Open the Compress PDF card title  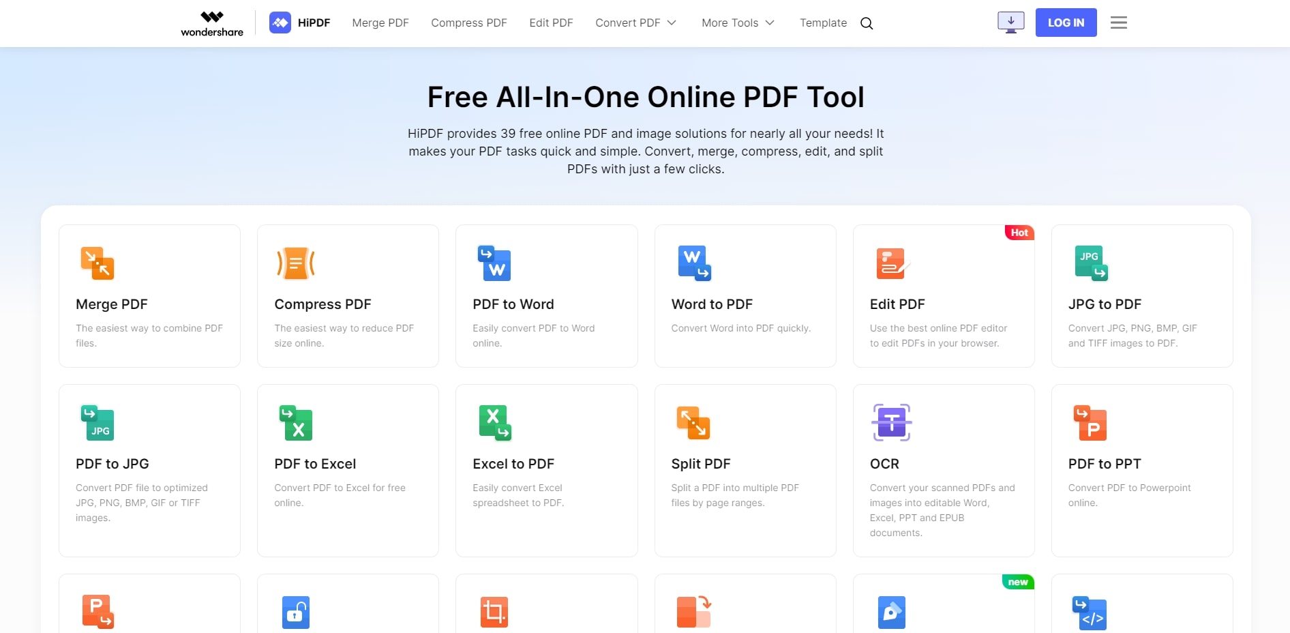tap(322, 304)
